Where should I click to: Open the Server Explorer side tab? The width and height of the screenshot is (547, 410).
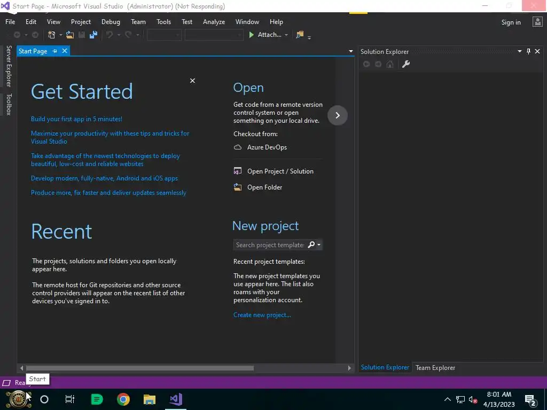(9, 66)
